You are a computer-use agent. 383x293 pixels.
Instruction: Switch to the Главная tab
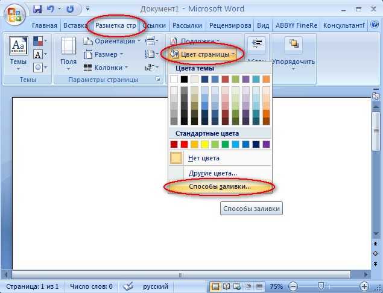pyautogui.click(x=45, y=25)
